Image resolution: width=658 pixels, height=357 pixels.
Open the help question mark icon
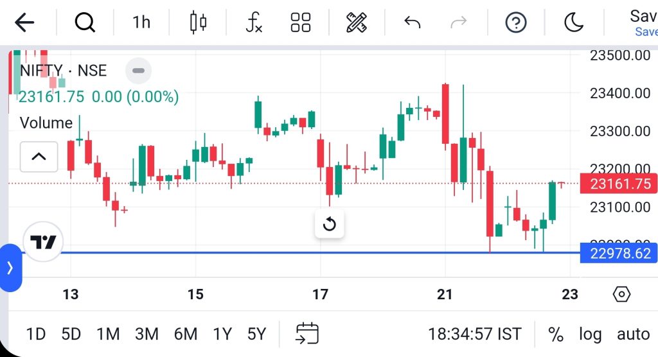click(516, 23)
